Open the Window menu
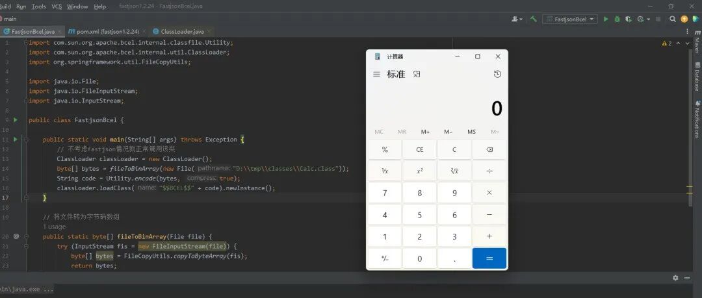Viewport: 702px width, 298px height. point(77,6)
